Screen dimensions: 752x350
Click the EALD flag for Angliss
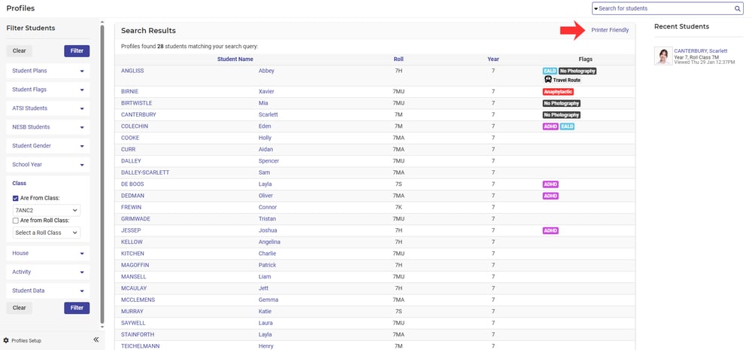[549, 71]
